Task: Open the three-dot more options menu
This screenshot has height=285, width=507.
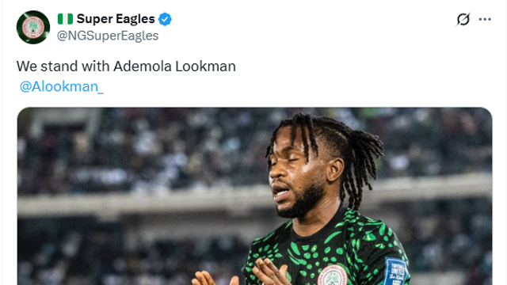Action: point(485,19)
